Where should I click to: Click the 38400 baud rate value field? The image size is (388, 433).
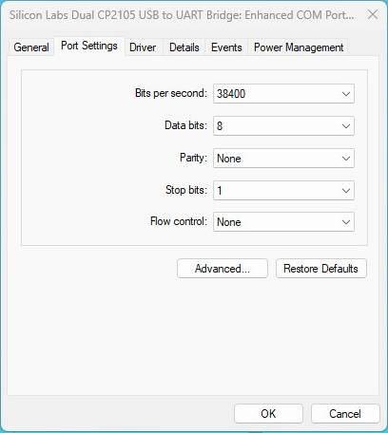pos(283,94)
